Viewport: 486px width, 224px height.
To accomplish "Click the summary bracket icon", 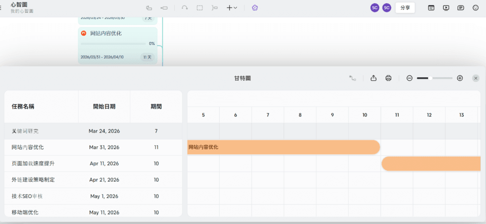I will click(x=215, y=8).
